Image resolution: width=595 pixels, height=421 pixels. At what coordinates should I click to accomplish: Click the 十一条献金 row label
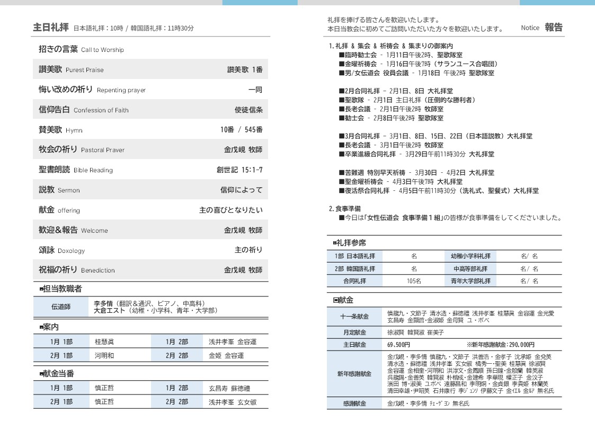[354, 317]
